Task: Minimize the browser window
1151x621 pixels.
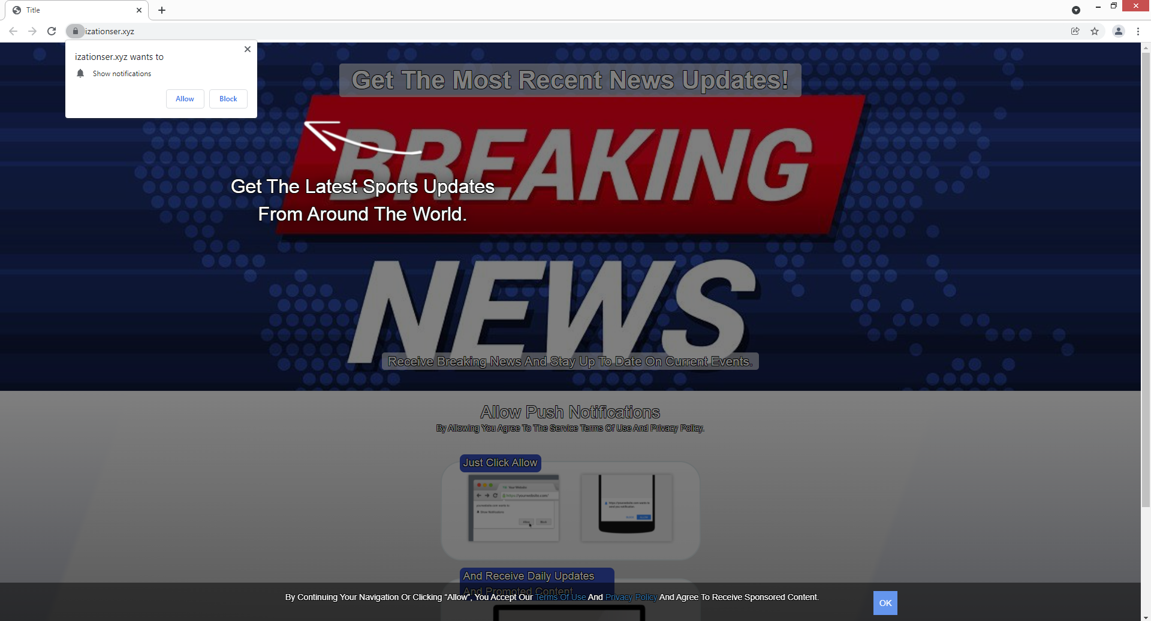Action: coord(1098,6)
